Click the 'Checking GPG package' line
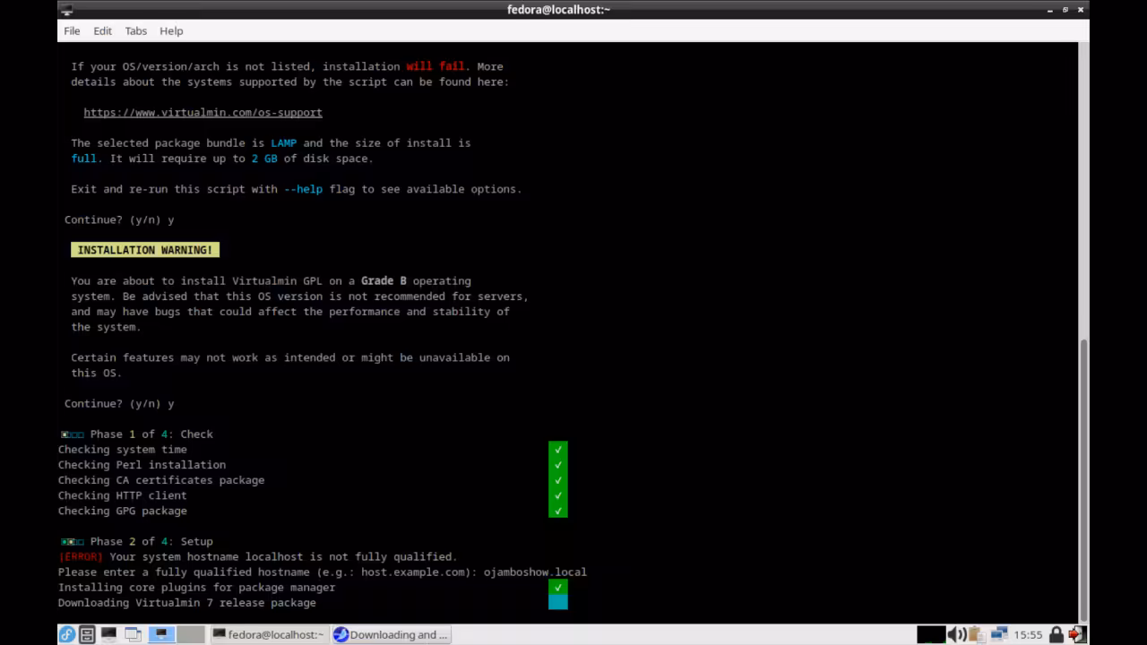The image size is (1147, 645). point(123,511)
